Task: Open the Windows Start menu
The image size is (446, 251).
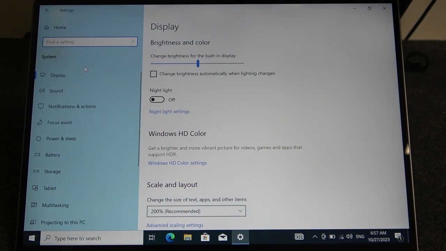Action: coord(32,238)
